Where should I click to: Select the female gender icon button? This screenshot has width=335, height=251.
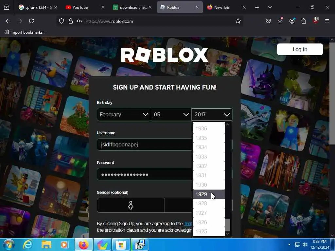tap(131, 205)
